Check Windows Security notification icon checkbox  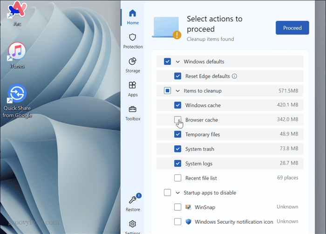[177, 222]
